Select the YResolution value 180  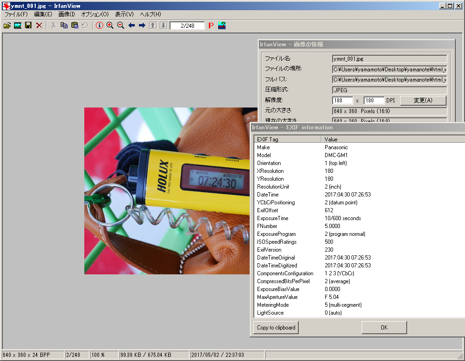point(329,179)
